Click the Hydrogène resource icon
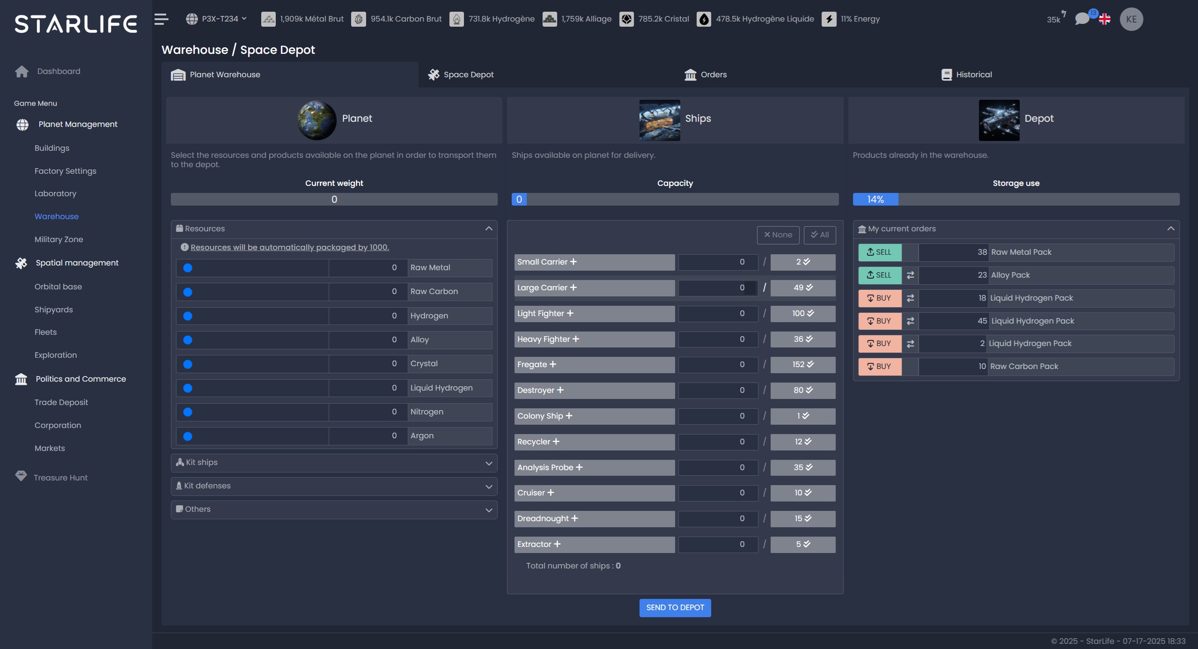 click(456, 19)
